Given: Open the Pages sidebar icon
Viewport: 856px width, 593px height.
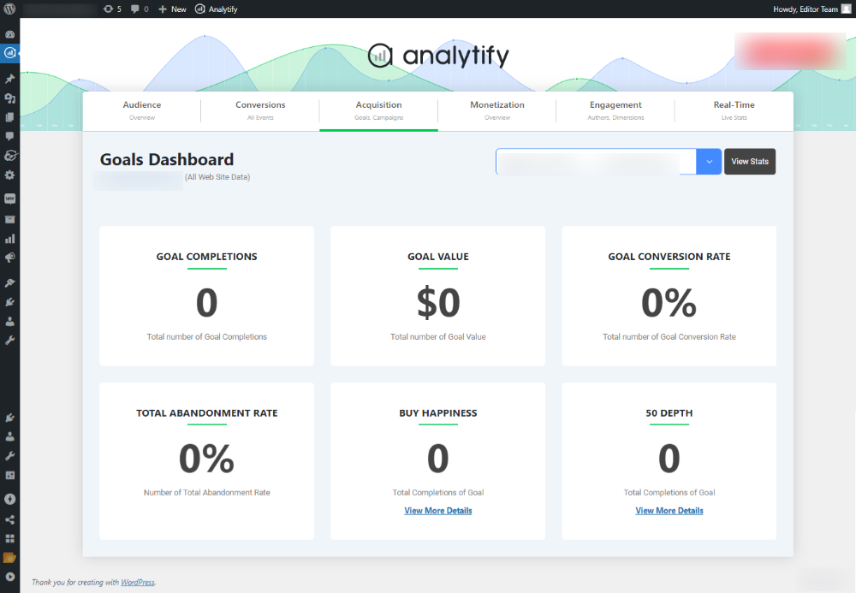Looking at the screenshot, I should coord(9,117).
